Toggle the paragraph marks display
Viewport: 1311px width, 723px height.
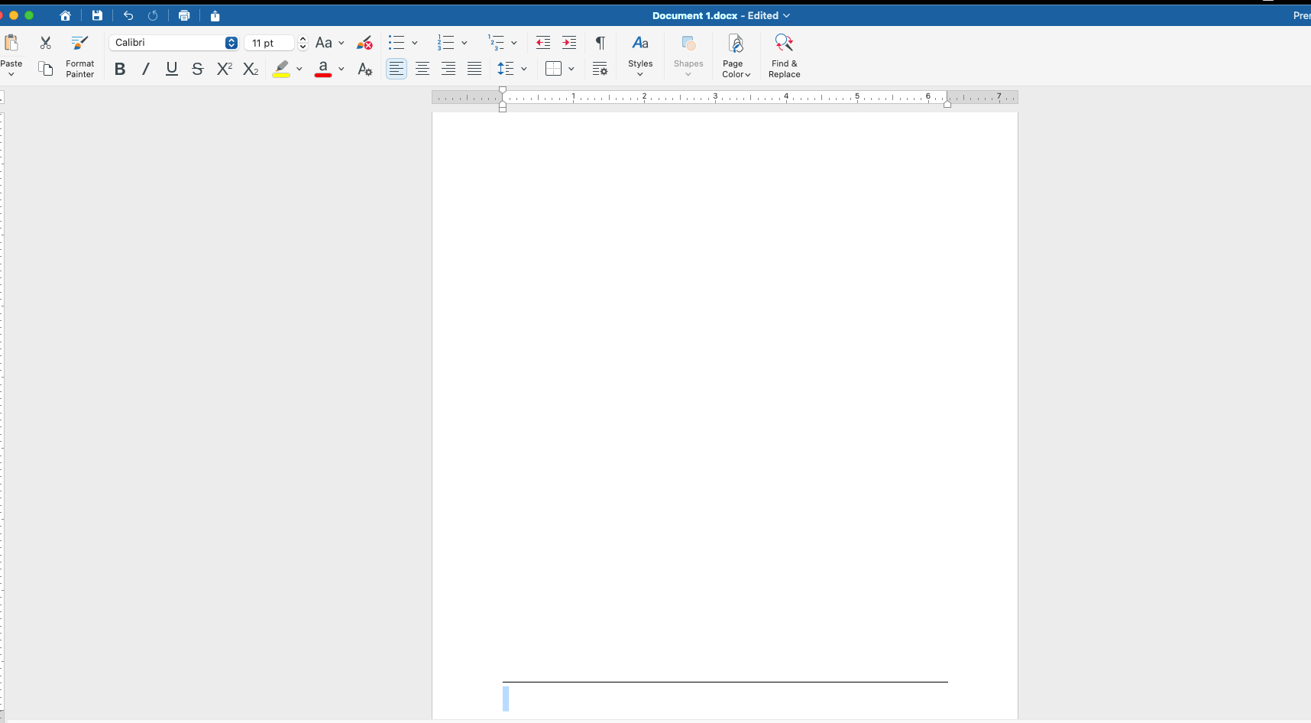tap(600, 43)
